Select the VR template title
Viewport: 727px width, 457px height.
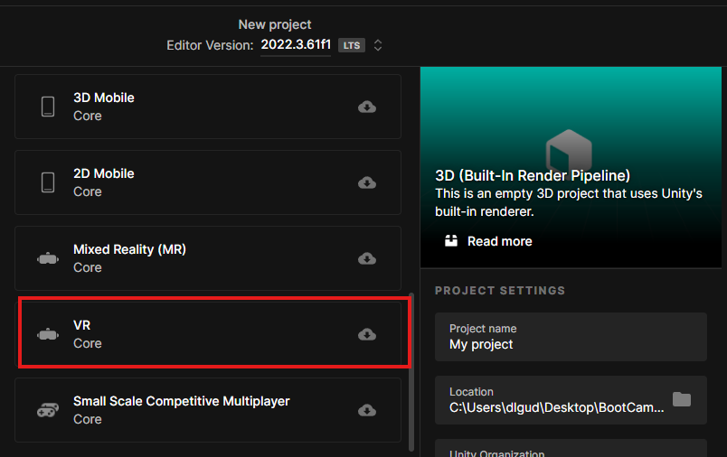[81, 325]
